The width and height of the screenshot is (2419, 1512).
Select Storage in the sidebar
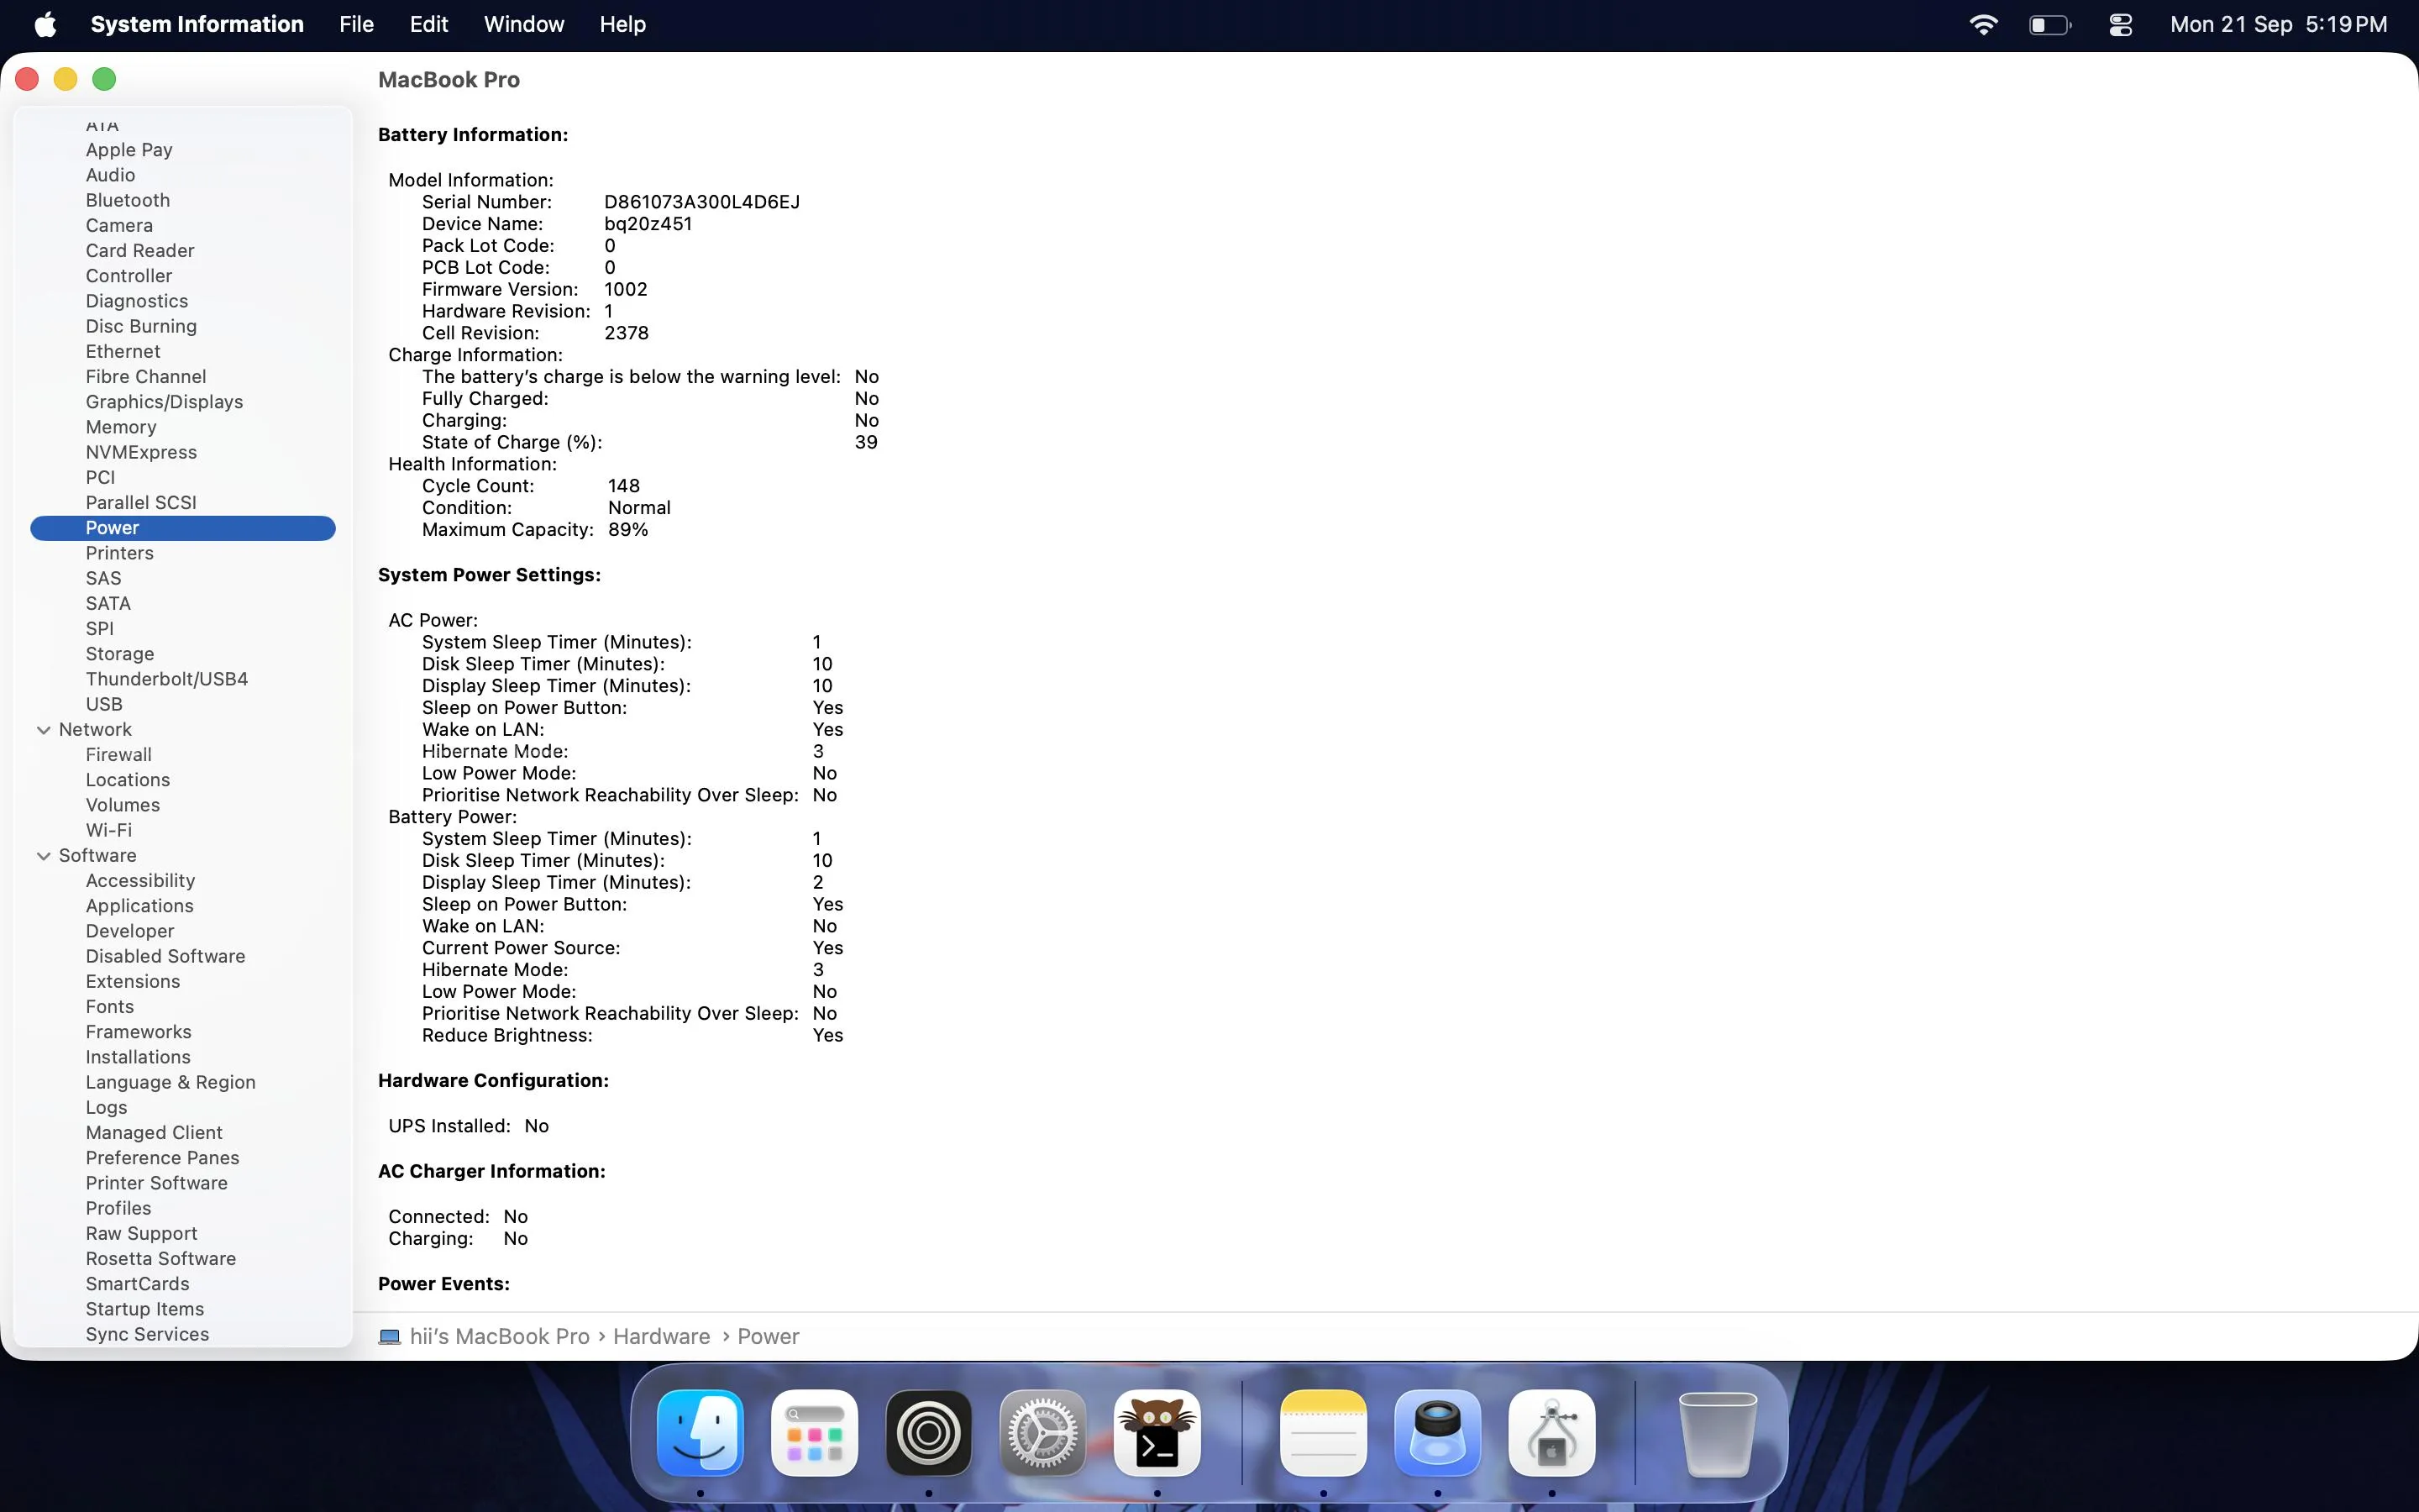coord(120,654)
